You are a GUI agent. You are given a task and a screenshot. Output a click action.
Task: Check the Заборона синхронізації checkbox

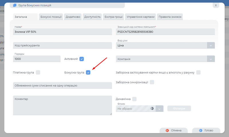[152, 82]
